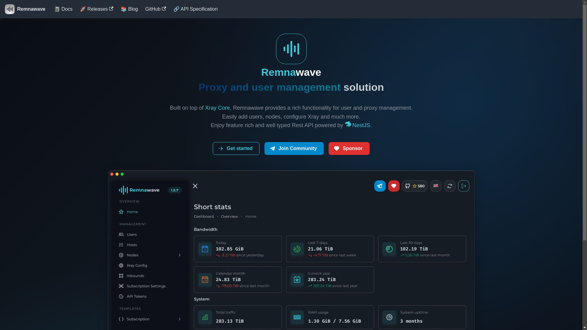This screenshot has height=330, width=587.
Task: Click the Remnawave brand name in navbar
Action: point(31,9)
